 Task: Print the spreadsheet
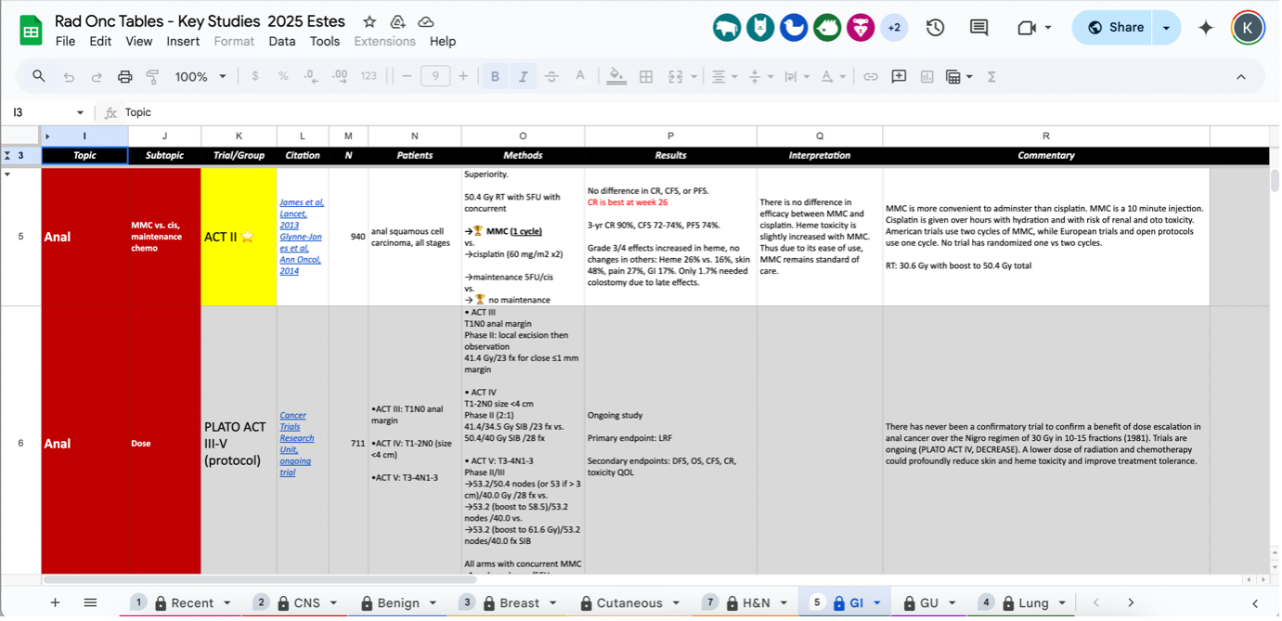point(125,76)
